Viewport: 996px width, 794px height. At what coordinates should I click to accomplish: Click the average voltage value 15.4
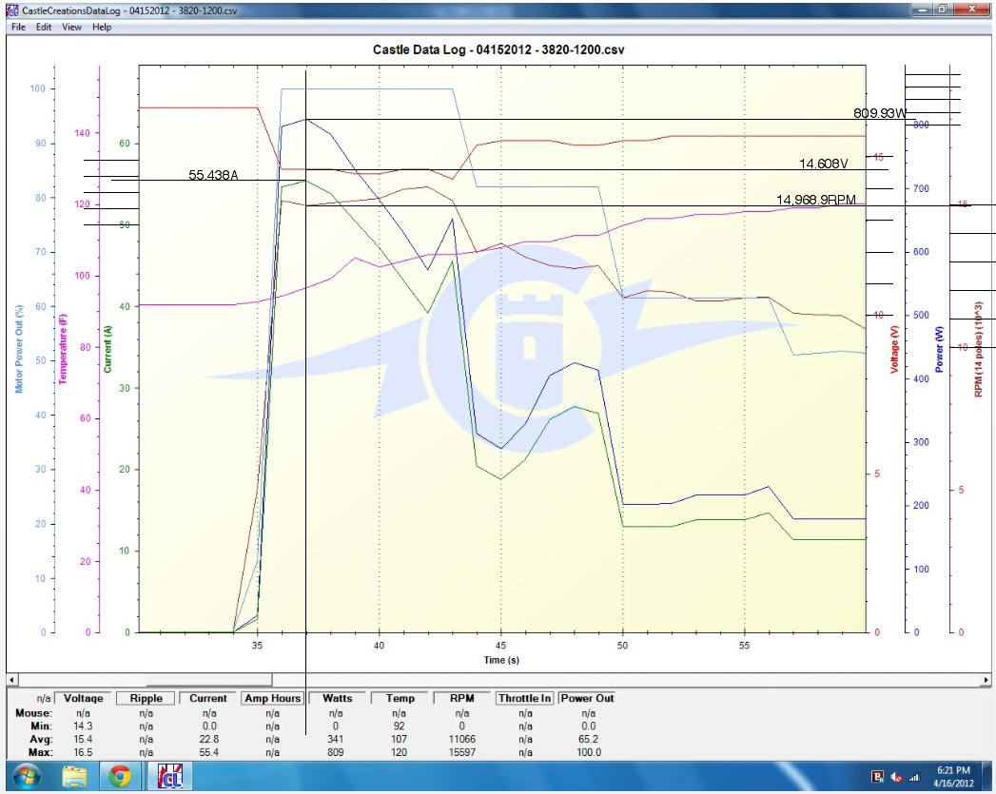click(x=83, y=740)
